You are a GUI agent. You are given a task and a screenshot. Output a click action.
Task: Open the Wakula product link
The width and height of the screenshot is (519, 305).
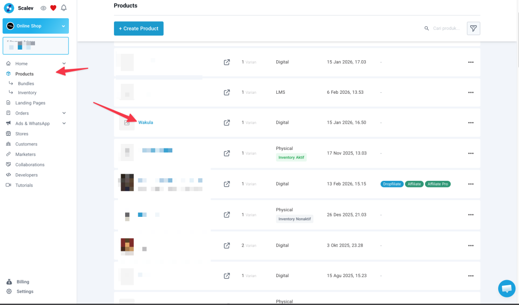tap(145, 123)
